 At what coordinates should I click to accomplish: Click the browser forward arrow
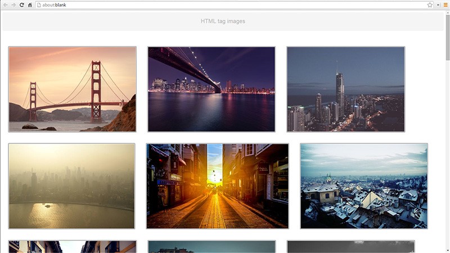click(13, 5)
